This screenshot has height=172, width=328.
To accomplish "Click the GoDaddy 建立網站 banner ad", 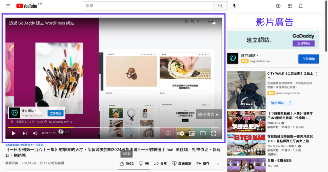I will [273, 40].
